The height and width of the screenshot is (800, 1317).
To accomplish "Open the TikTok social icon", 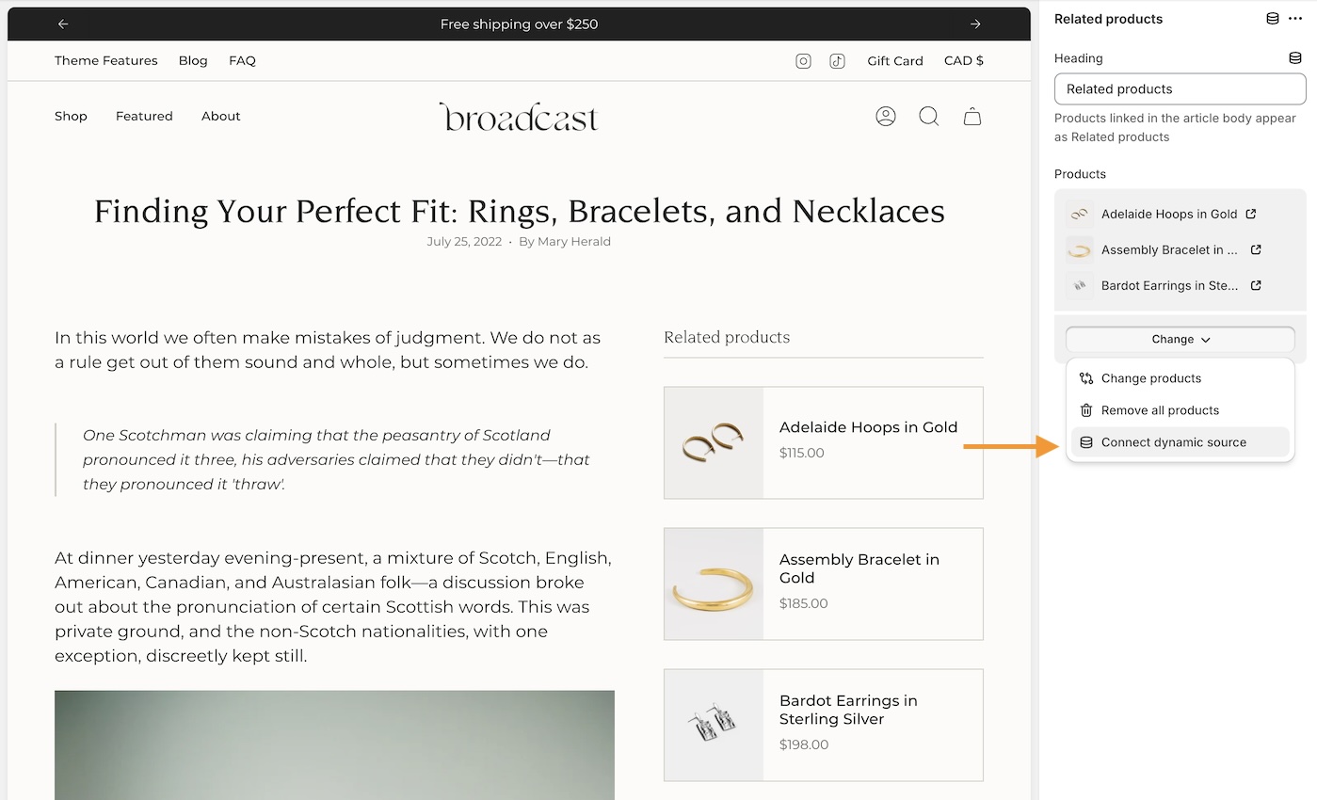I will [x=837, y=61].
